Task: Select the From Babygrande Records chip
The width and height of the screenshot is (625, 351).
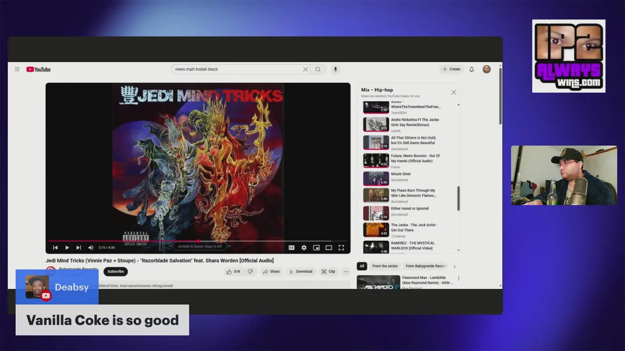Action: pos(426,266)
